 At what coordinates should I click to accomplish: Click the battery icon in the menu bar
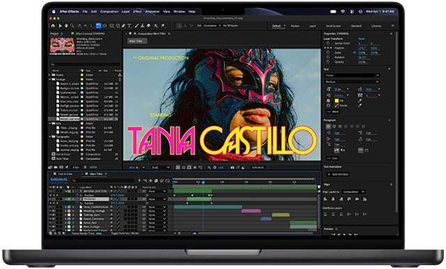[x=333, y=11]
